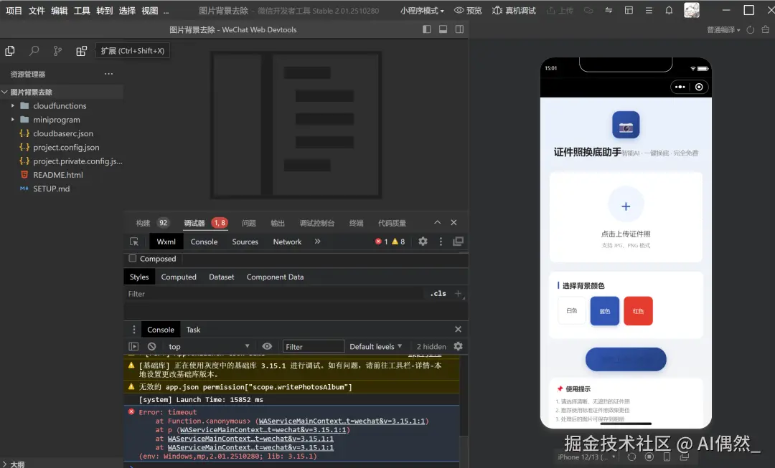Open the Default levels dropdown
775x468 pixels.
[x=375, y=347]
